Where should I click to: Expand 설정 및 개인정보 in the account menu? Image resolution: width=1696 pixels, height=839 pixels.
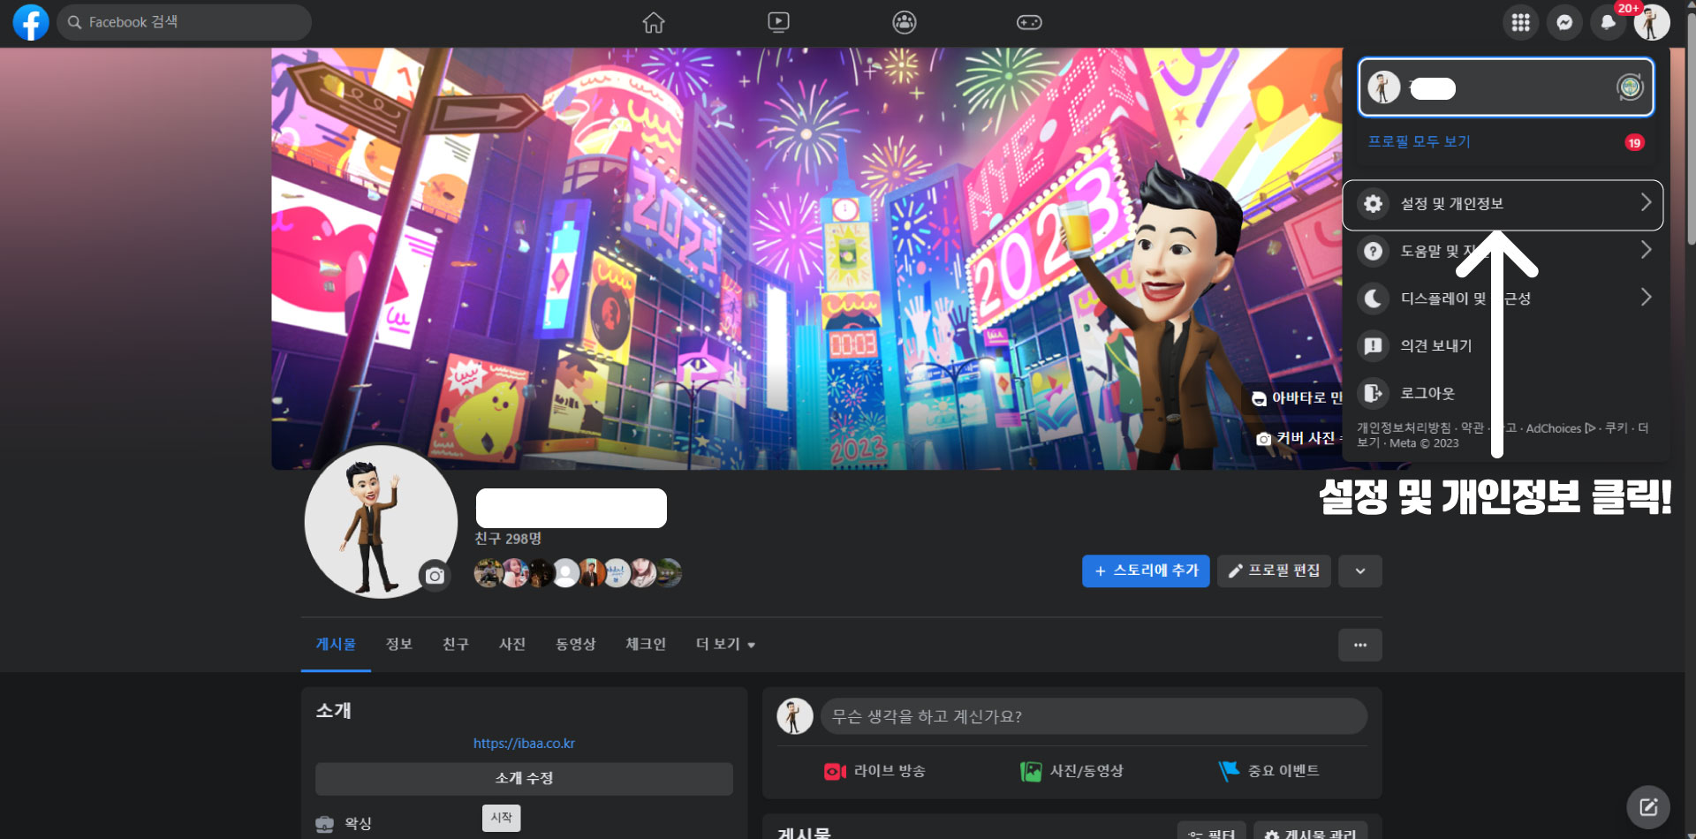[1502, 204]
